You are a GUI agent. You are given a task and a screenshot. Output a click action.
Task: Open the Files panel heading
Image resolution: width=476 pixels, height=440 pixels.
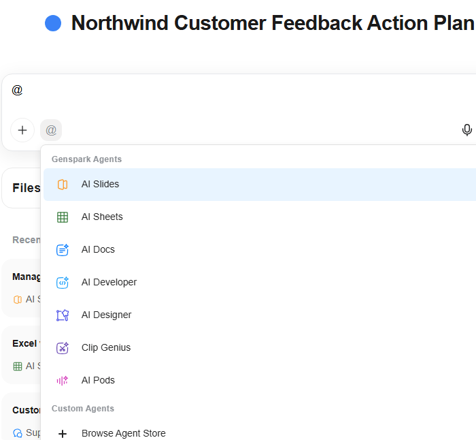(26, 188)
